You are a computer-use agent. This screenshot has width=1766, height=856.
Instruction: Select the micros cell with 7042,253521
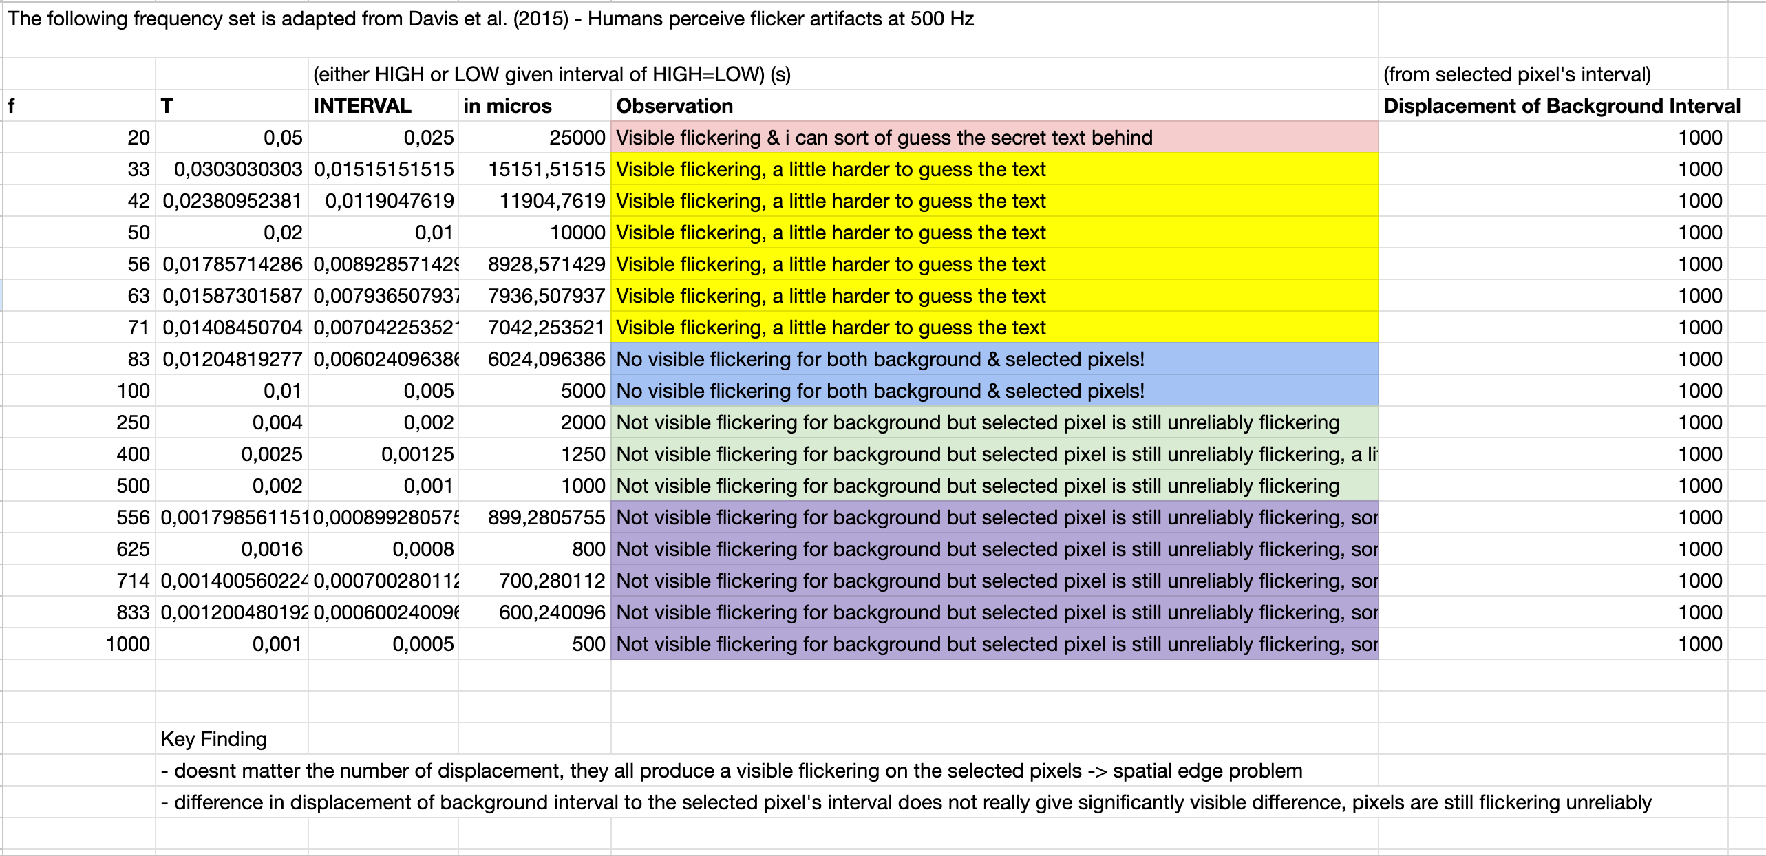[535, 327]
